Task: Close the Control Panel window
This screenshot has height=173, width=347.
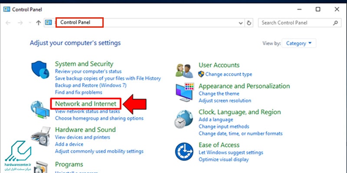Action: tap(337, 9)
